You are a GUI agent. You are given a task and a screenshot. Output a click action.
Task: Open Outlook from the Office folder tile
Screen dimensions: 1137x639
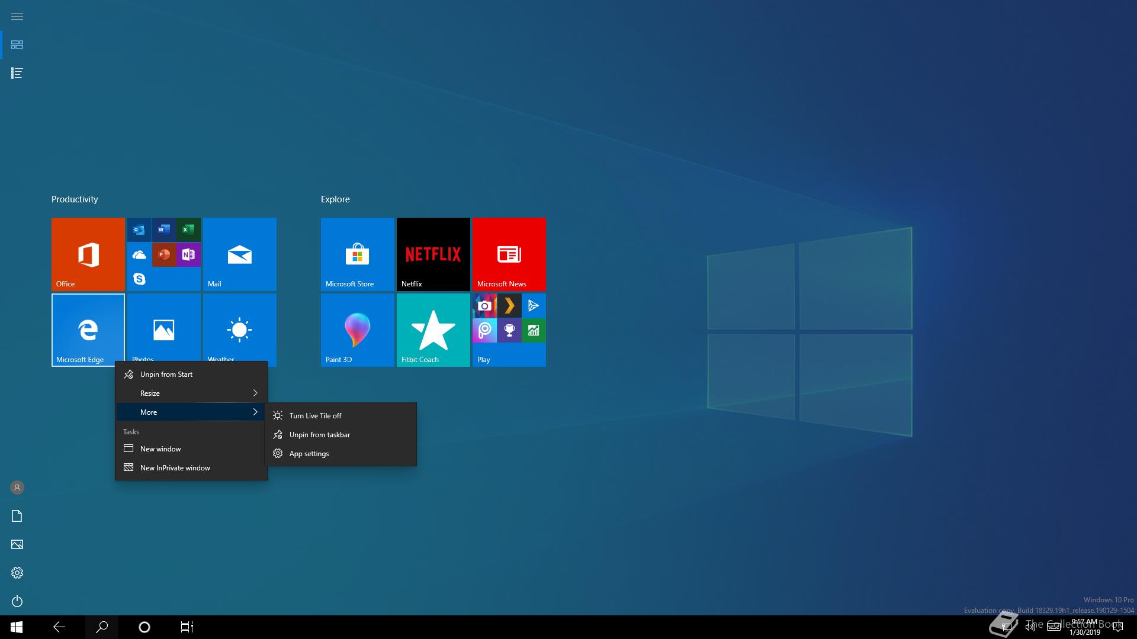pyautogui.click(x=139, y=230)
